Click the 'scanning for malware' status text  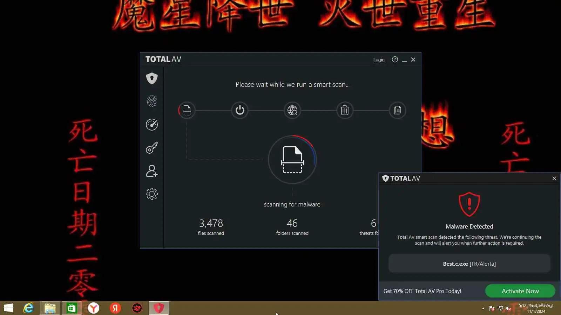pos(292,204)
